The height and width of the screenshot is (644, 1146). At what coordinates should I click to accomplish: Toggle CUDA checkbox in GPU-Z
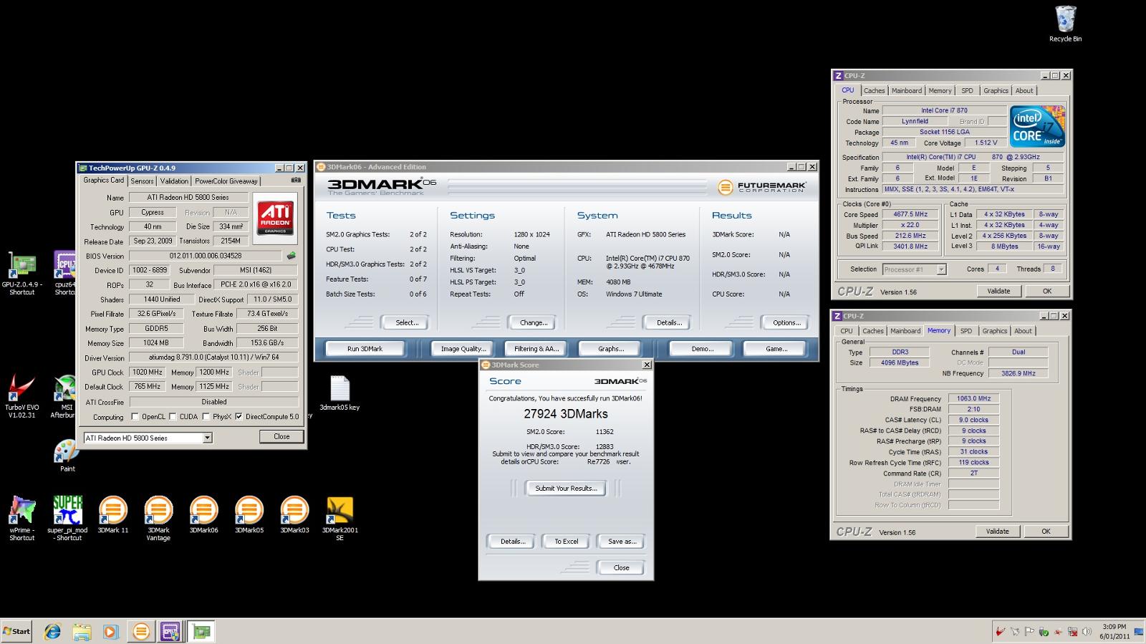pos(173,417)
